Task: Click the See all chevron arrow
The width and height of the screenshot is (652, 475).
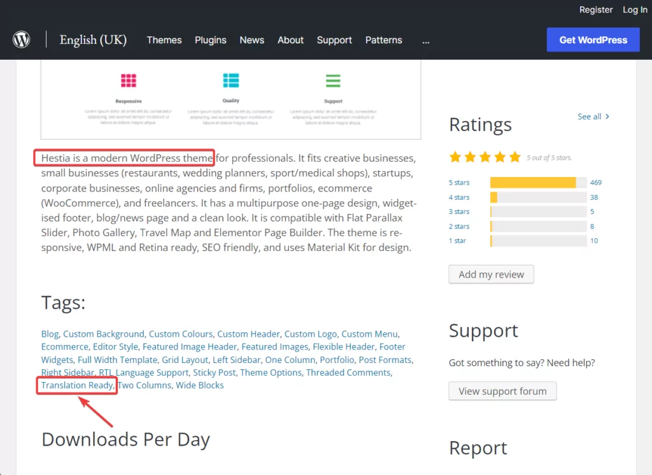Action: pos(607,117)
